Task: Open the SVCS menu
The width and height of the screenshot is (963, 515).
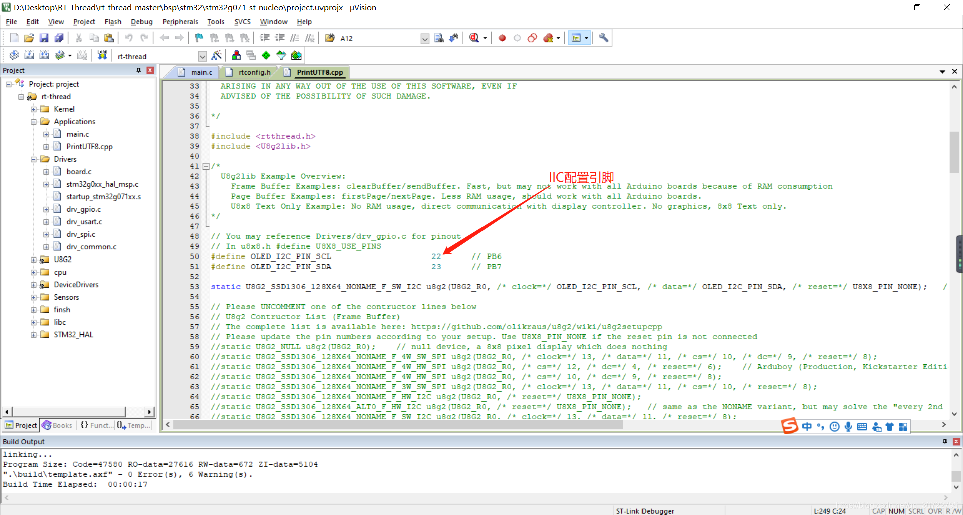Action: coord(242,22)
